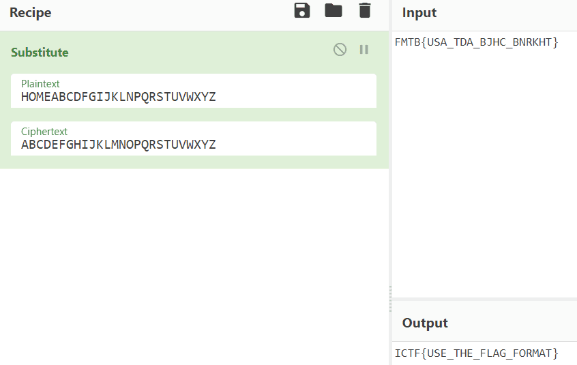Disable the Substitute operation
Screen dimensions: 577x365
pyautogui.click(x=340, y=49)
